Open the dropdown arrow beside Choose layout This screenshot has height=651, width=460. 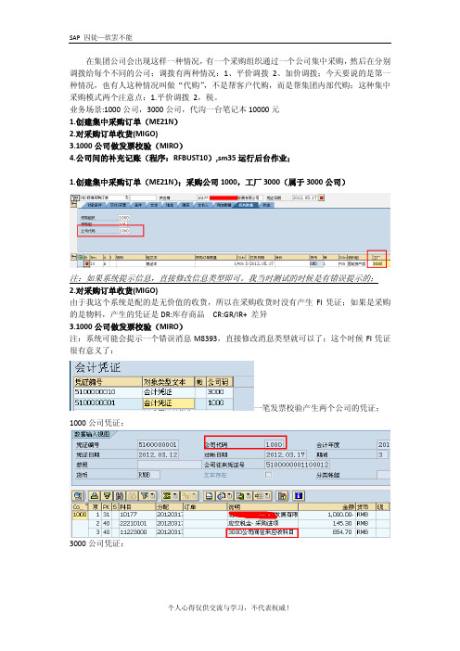tap(267, 496)
